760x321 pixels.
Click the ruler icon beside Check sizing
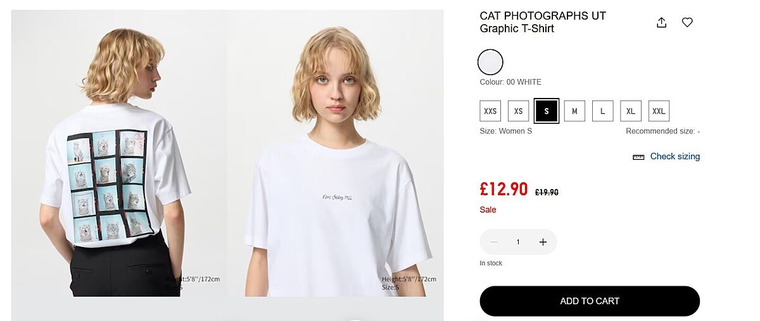[638, 157]
